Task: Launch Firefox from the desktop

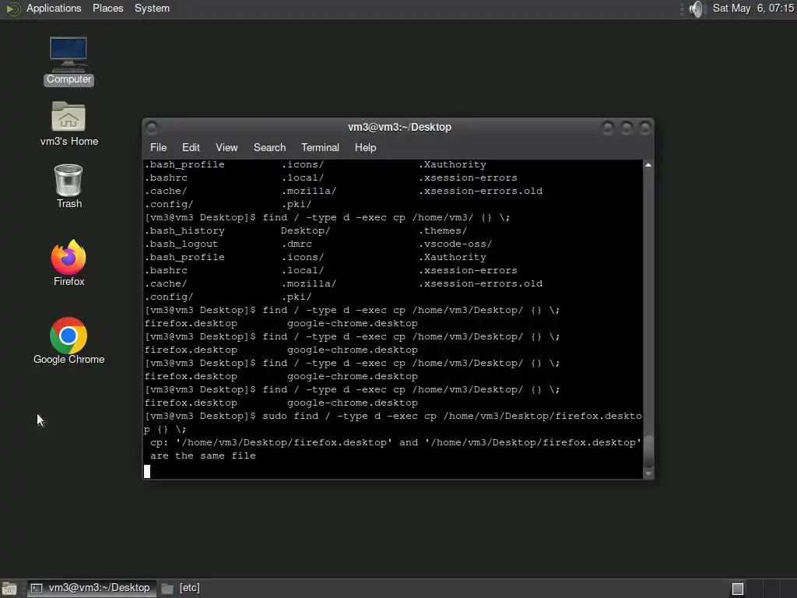Action: pyautogui.click(x=68, y=263)
